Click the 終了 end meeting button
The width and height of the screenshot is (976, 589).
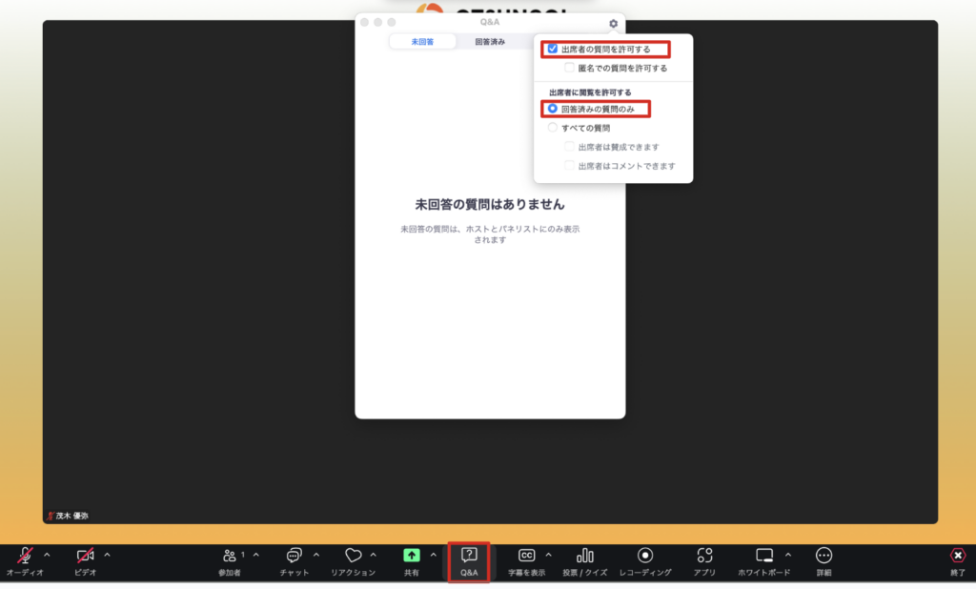(957, 557)
